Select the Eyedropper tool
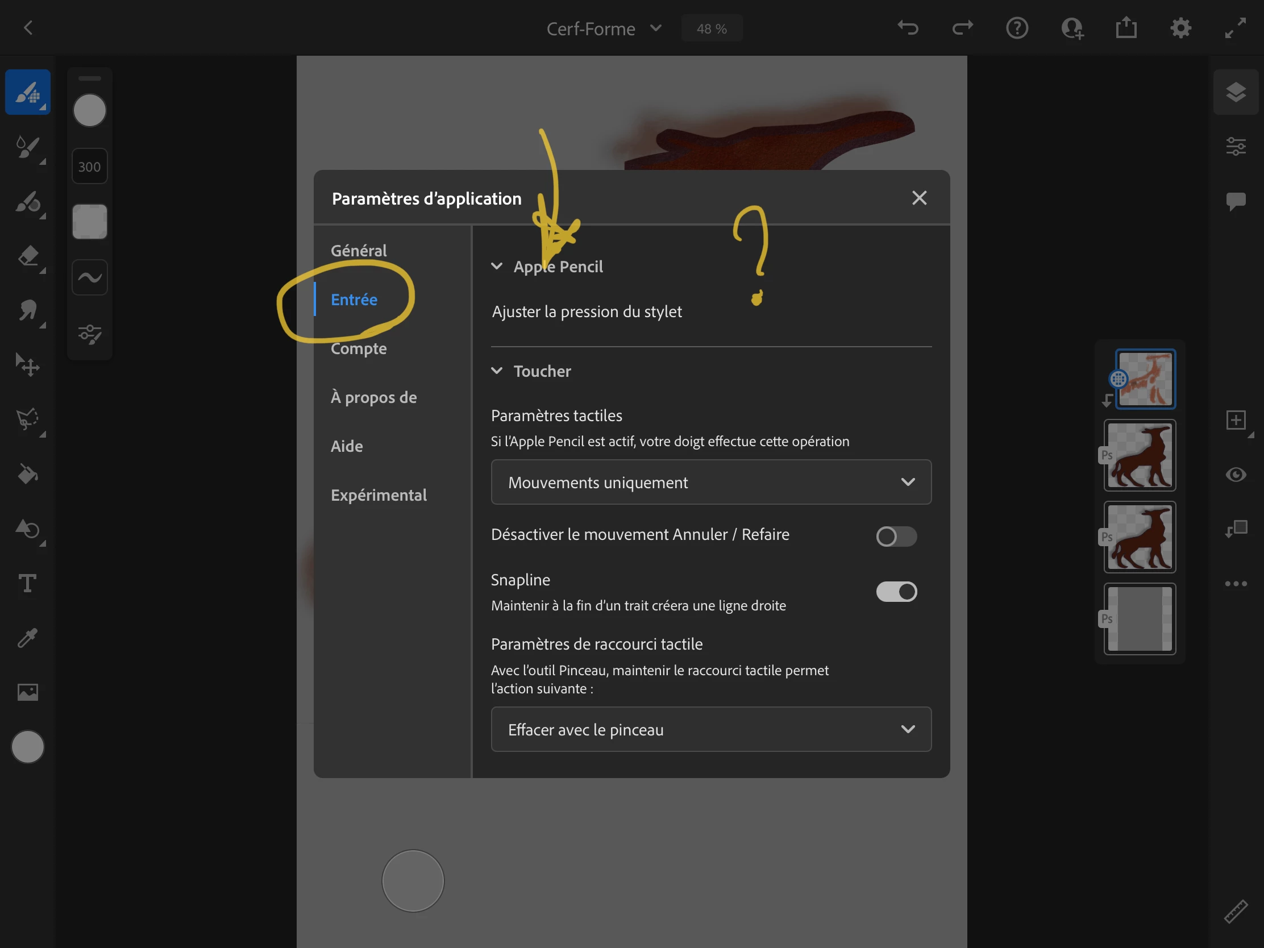The height and width of the screenshot is (948, 1264). click(x=27, y=638)
